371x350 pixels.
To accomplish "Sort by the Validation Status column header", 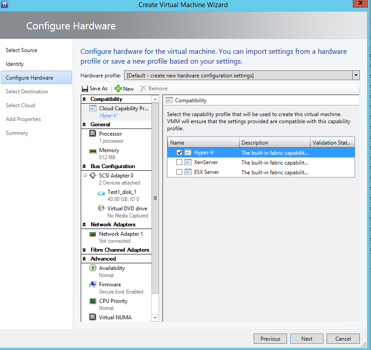I will coord(332,143).
